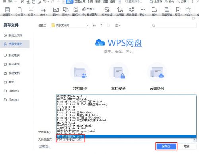
Task: Click the 分享 share button
Action: (181, 2)
